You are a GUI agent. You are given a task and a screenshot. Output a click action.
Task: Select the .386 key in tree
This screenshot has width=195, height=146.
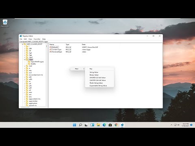tap(30, 49)
